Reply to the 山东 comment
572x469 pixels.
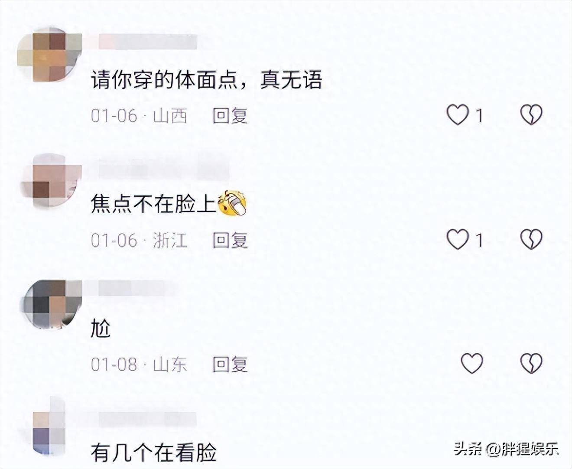pyautogui.click(x=230, y=365)
